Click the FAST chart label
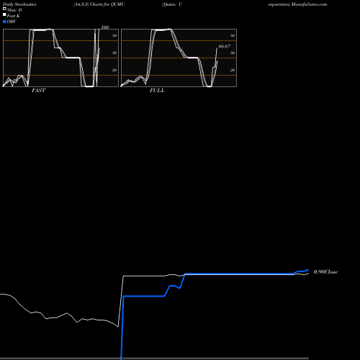The width and height of the screenshot is (360, 360). 38,91
